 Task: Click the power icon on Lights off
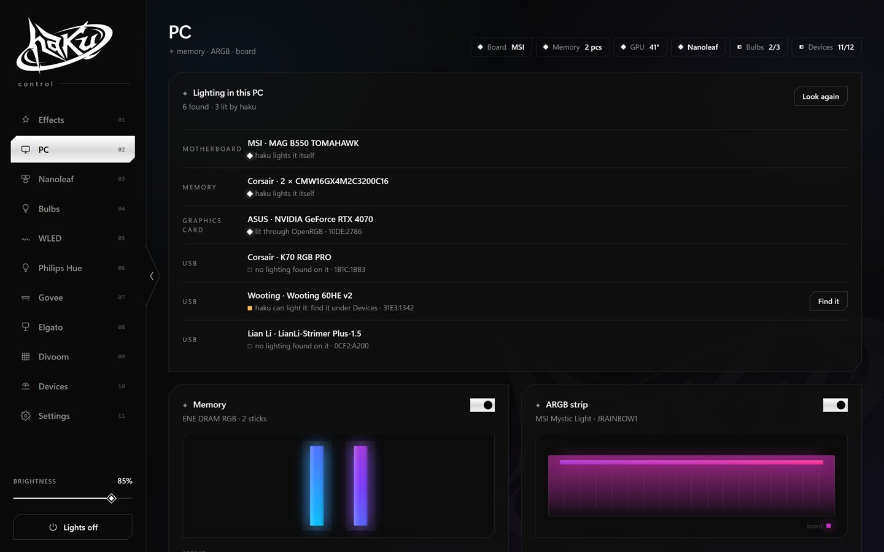[53, 527]
